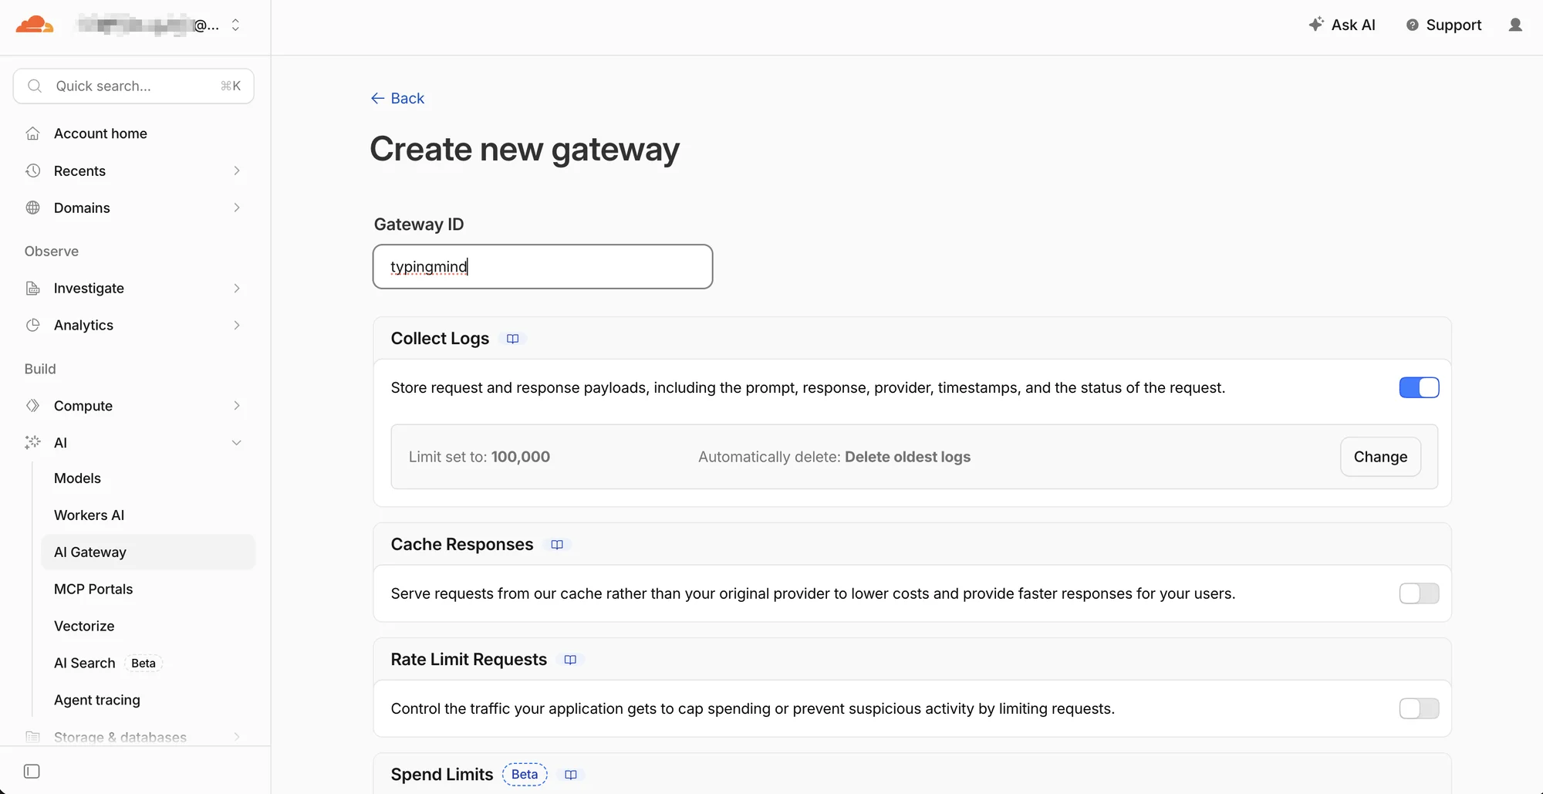
Task: Open MCP Portals in the sidebar
Action: click(x=93, y=590)
